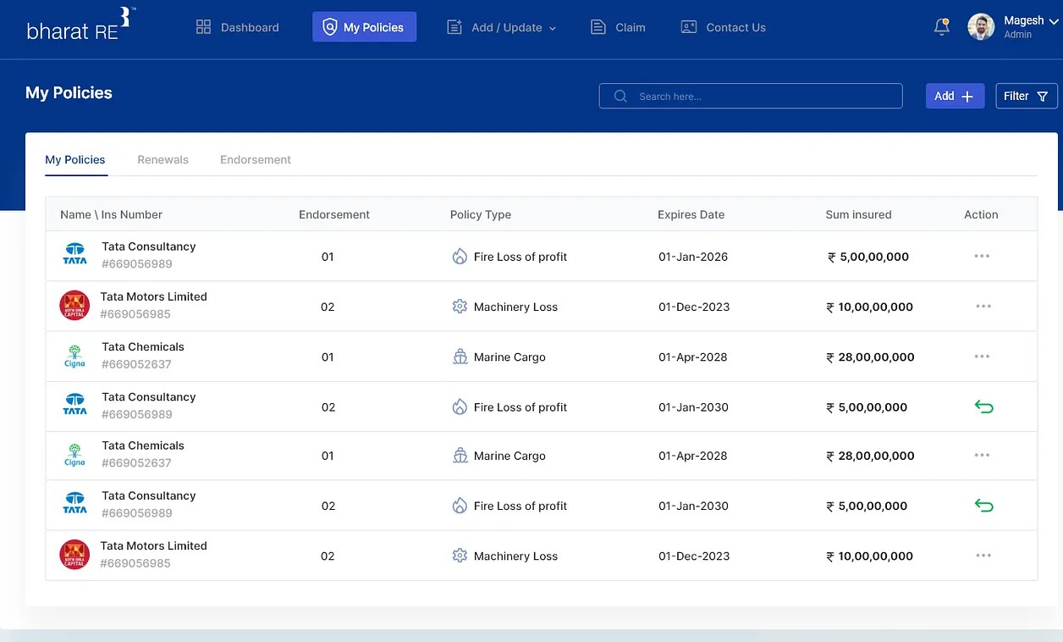Screen dimensions: 1063x642
Task: Open the notifications bell
Action: 941,27
